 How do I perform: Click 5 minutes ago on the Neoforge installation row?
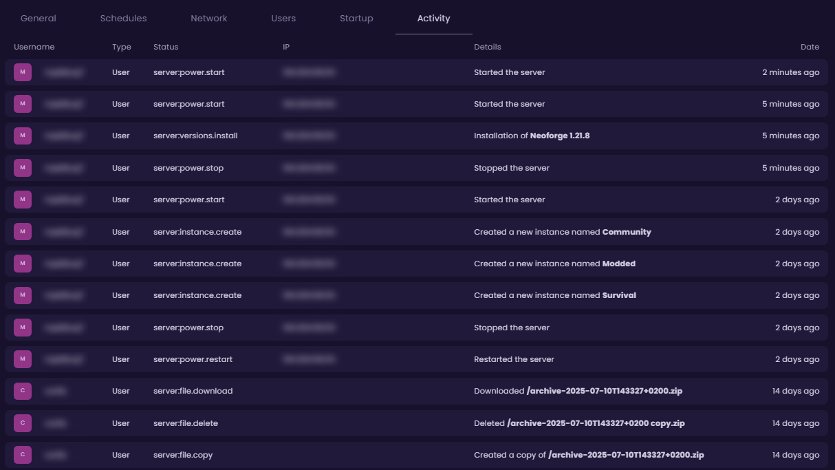[x=791, y=136]
